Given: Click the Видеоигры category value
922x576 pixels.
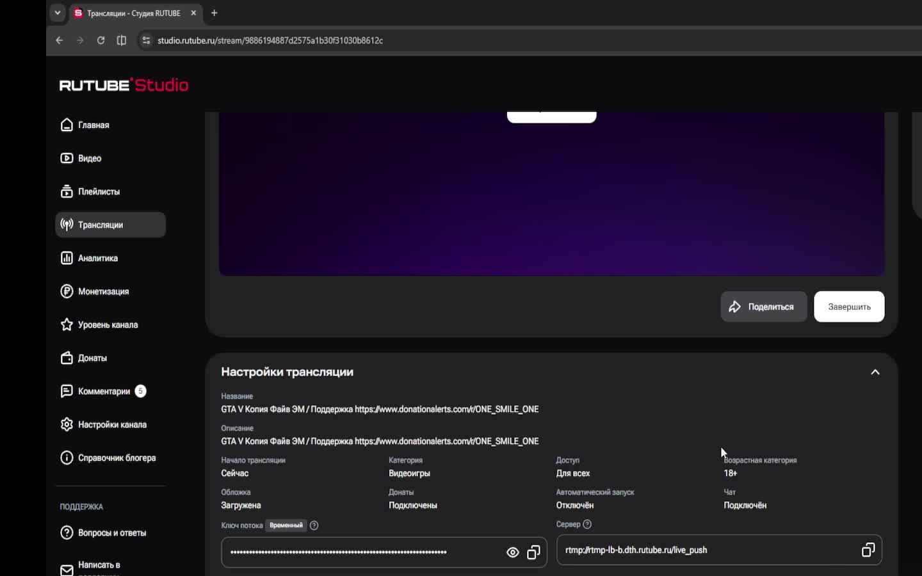Looking at the screenshot, I should tap(409, 473).
